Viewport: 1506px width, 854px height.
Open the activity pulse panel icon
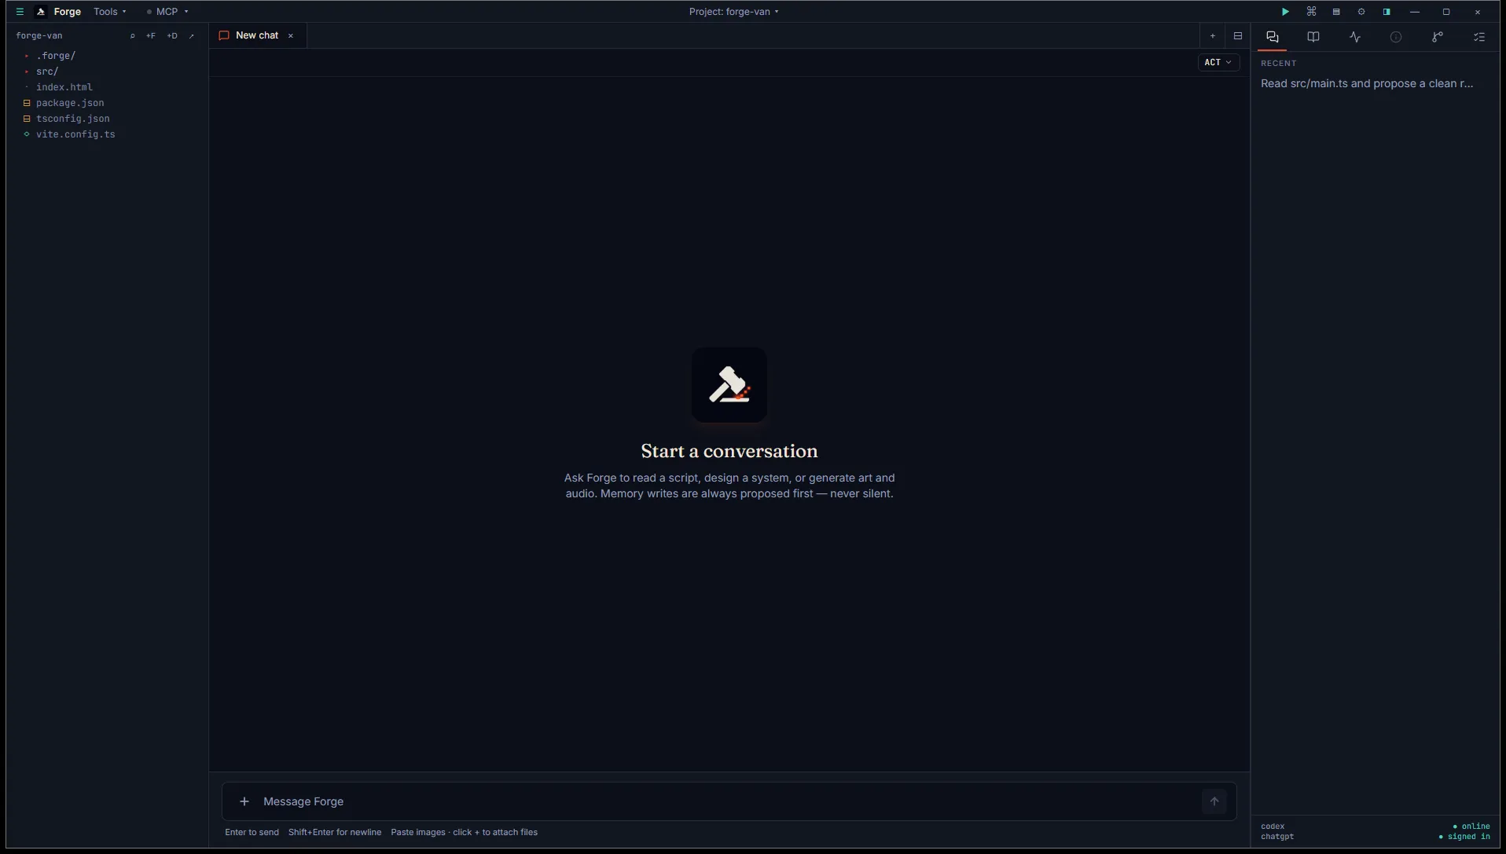[x=1355, y=37]
